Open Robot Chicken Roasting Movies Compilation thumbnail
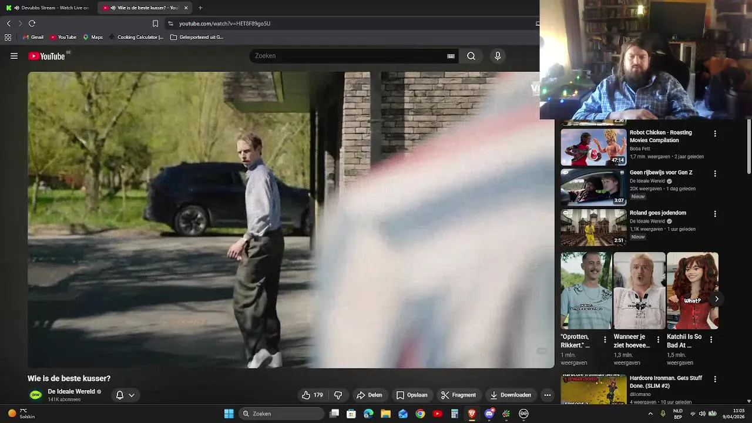Image resolution: width=752 pixels, height=423 pixels. (x=593, y=147)
